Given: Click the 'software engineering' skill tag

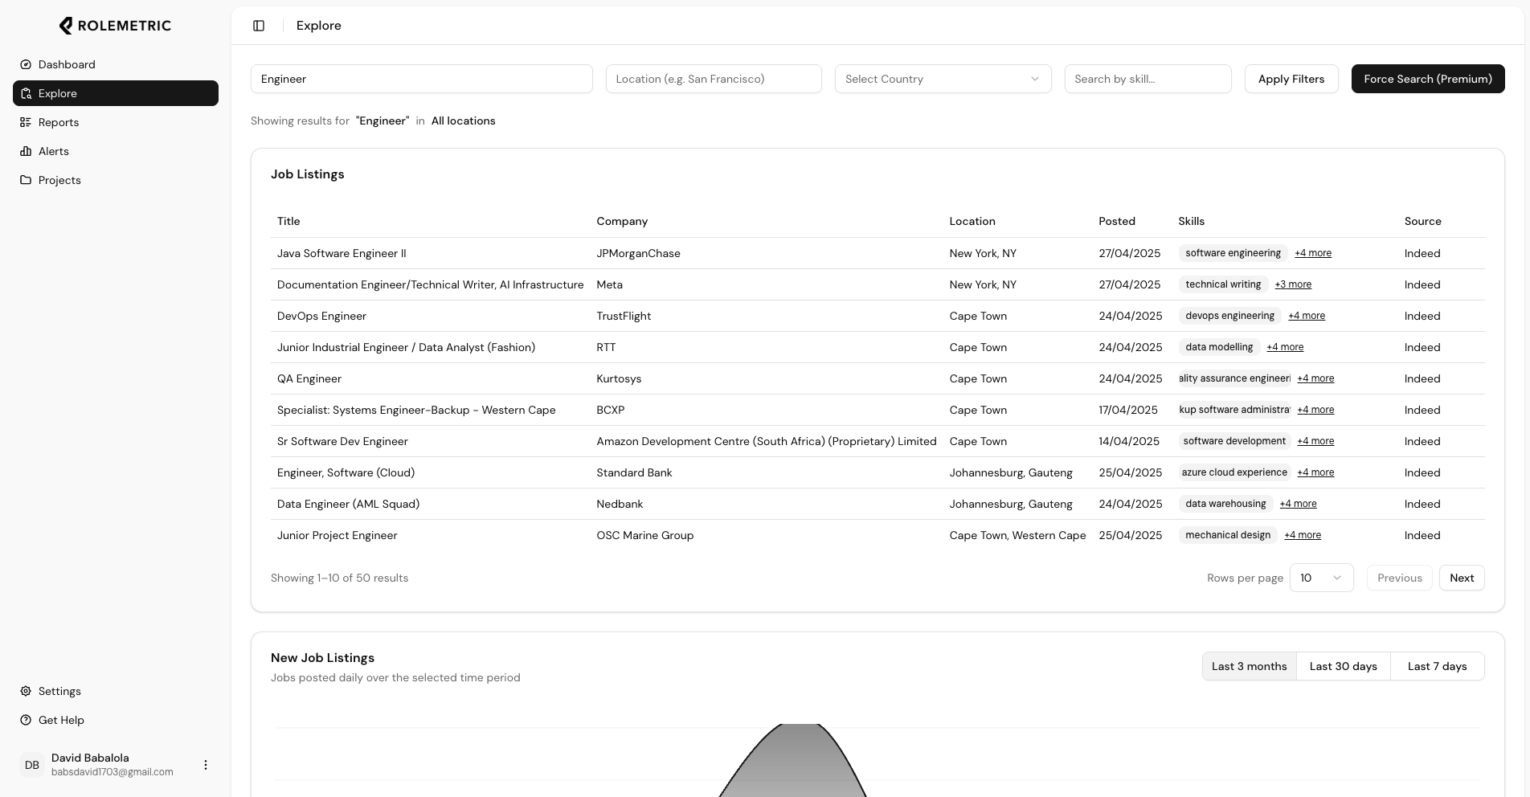Looking at the screenshot, I should (x=1233, y=253).
